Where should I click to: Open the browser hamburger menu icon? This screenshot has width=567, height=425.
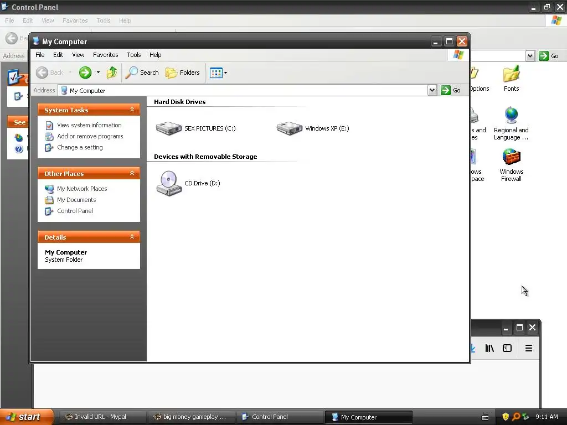coord(529,348)
